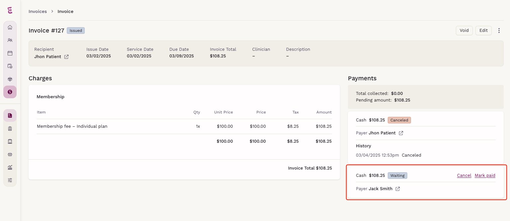Click recipient name Jhon Patient in the header
Screen dimensions: 510x221
pos(48,57)
